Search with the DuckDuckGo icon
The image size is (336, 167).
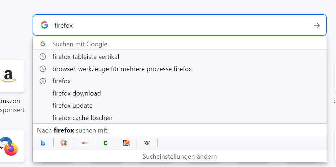(64, 143)
